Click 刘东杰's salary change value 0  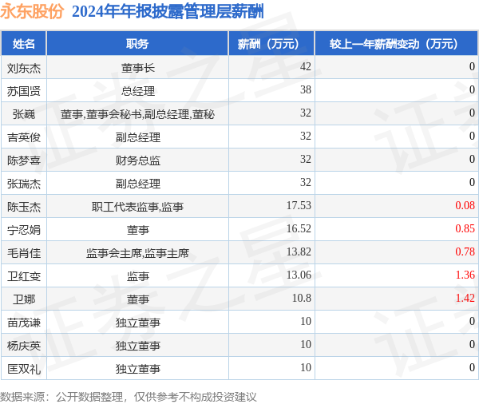pyautogui.click(x=472, y=66)
